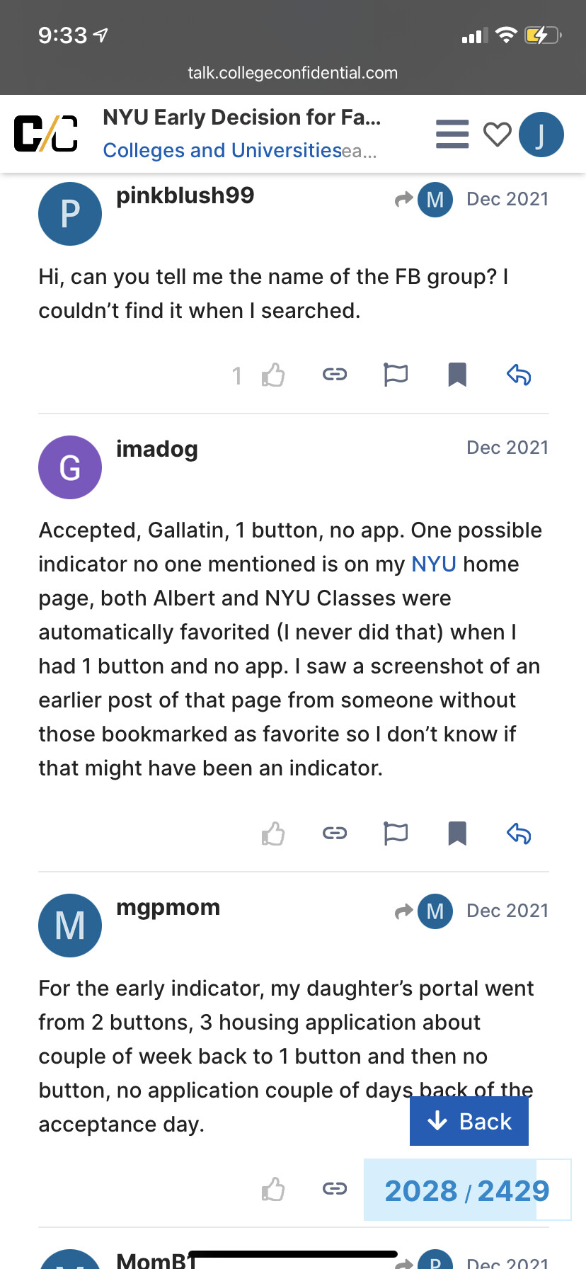The width and height of the screenshot is (586, 1269).
Task: Like pinkblush99's post with thumbs up
Action: coord(272,375)
